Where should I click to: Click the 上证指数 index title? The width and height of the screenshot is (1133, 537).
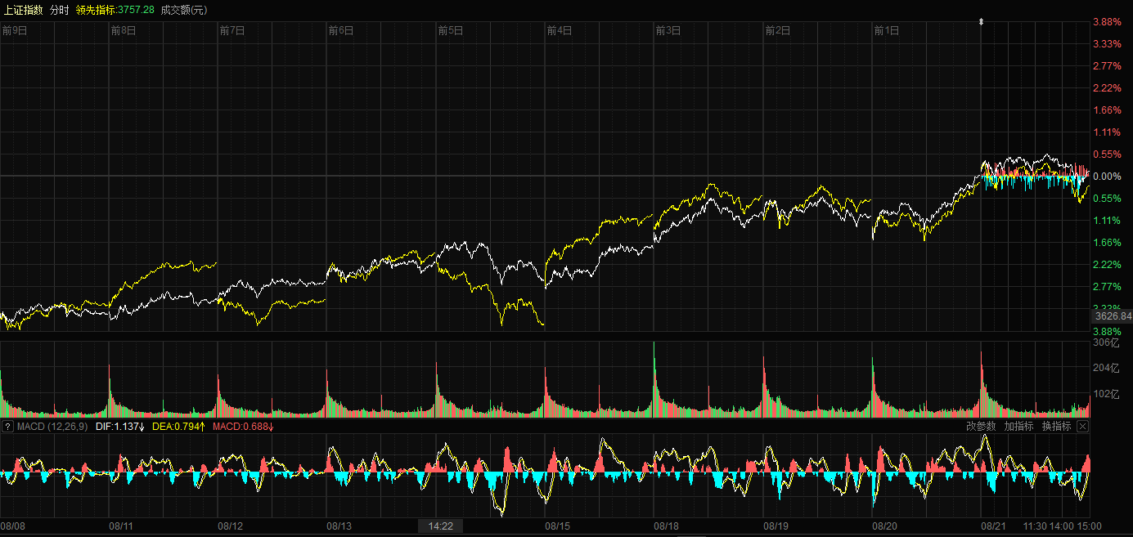23,10
